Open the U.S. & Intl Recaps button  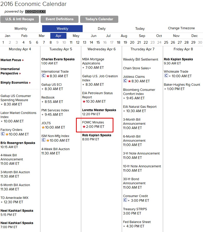[x=20, y=19]
